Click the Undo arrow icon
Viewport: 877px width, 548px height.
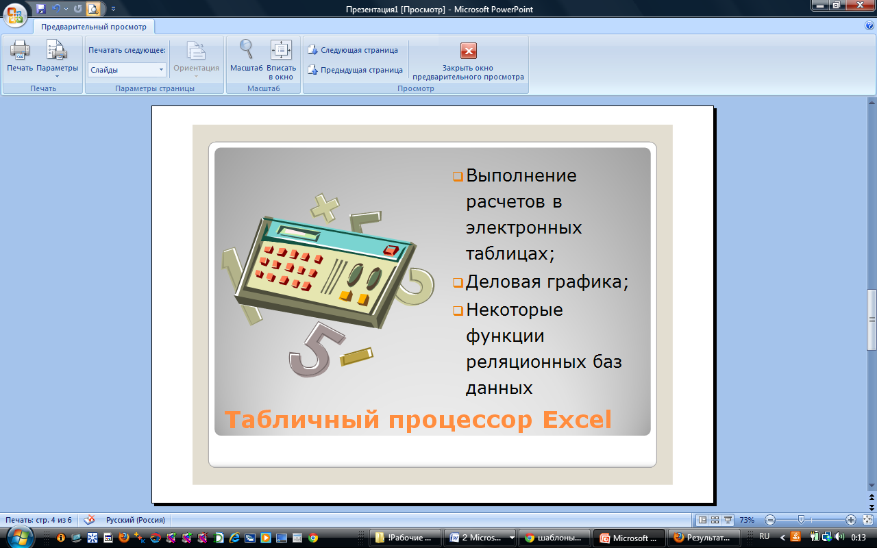point(56,9)
